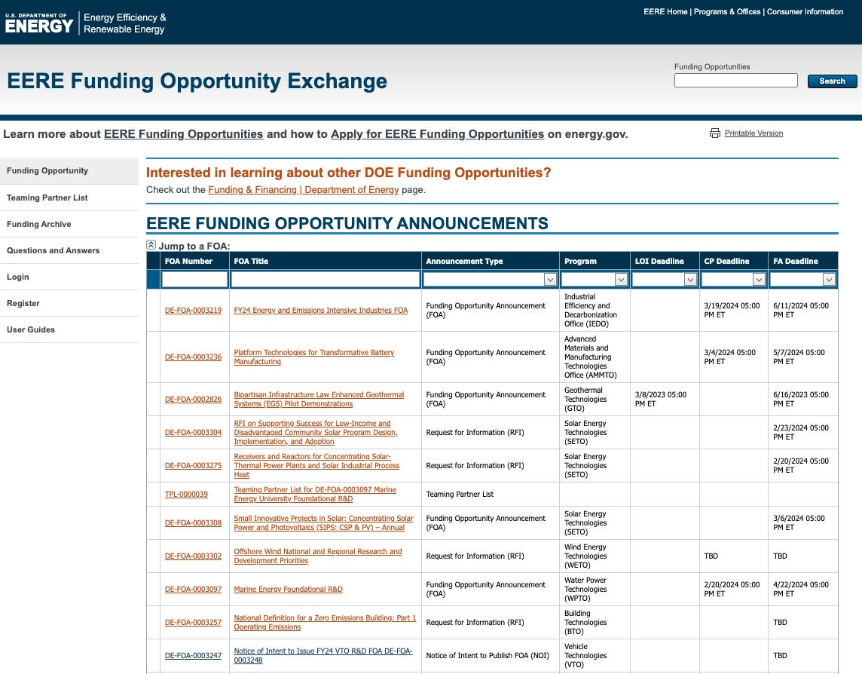Viewport: 862px width, 674px height.
Task: Open Platform Technologies for Transformative Battery Manufacturing
Action: tap(314, 357)
